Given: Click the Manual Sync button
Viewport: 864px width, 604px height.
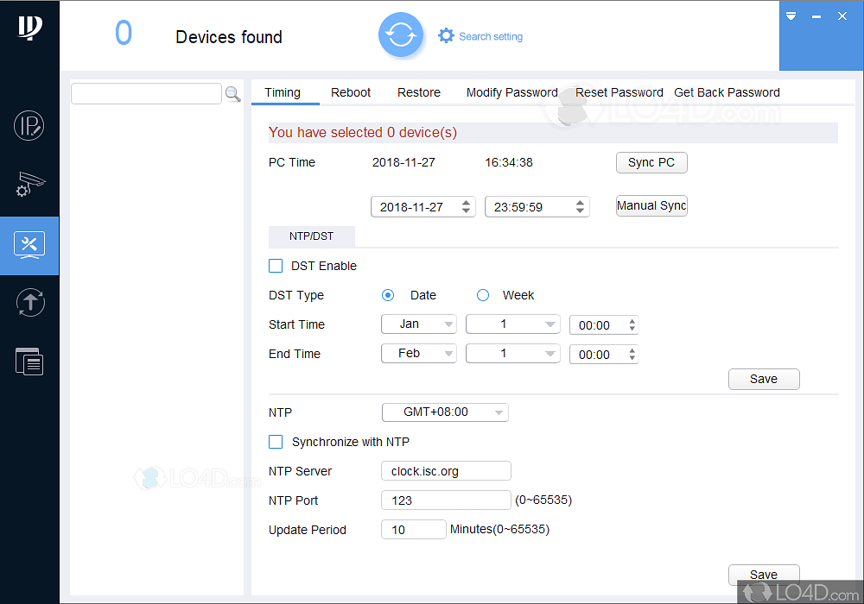Looking at the screenshot, I should [651, 205].
